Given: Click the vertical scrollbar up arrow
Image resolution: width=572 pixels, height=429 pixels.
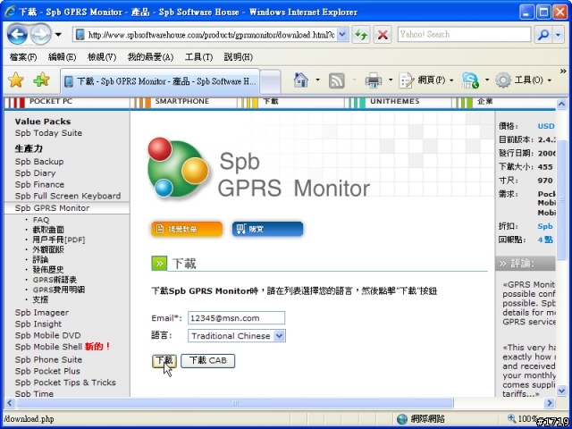Looking at the screenshot, I should (x=561, y=105).
